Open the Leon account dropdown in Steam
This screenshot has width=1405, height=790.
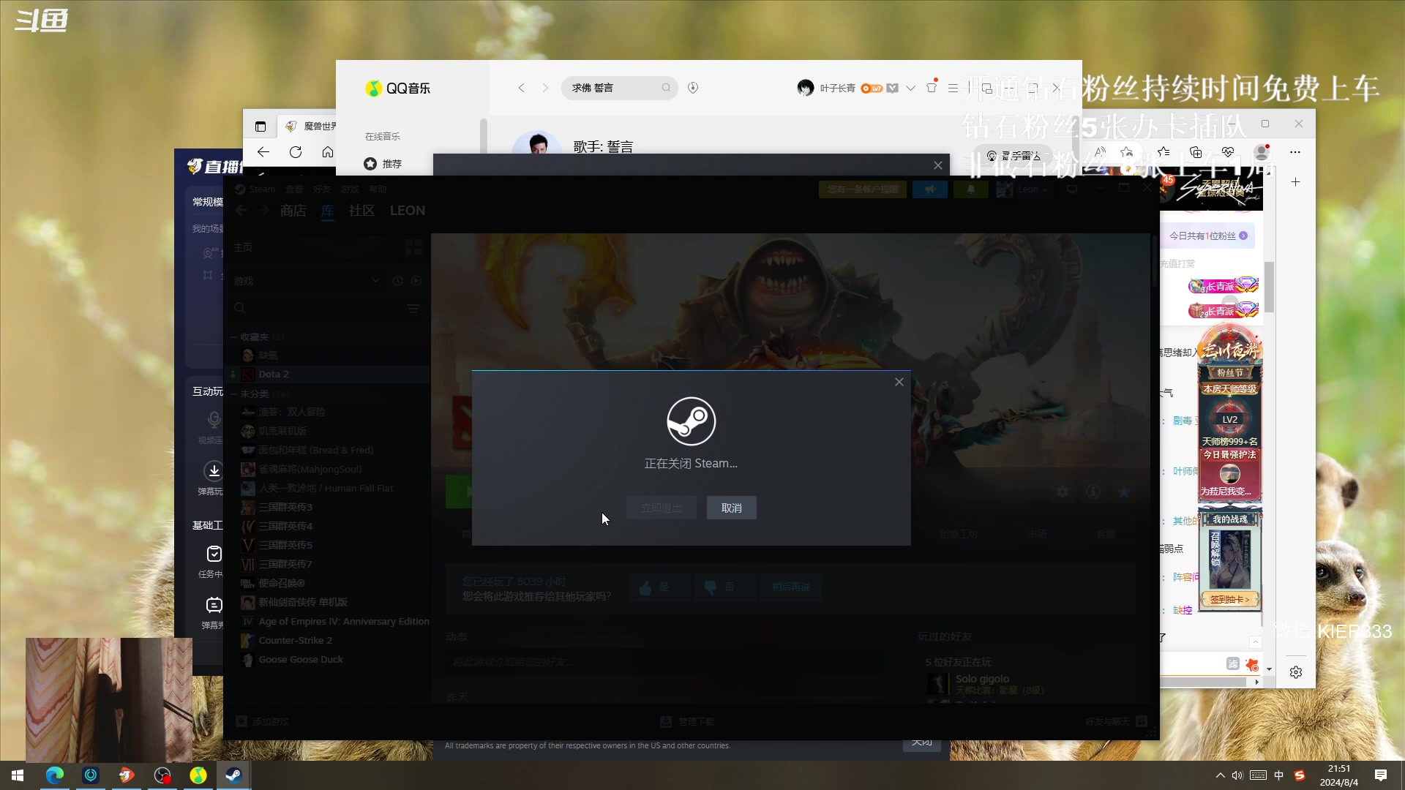tap(1023, 189)
